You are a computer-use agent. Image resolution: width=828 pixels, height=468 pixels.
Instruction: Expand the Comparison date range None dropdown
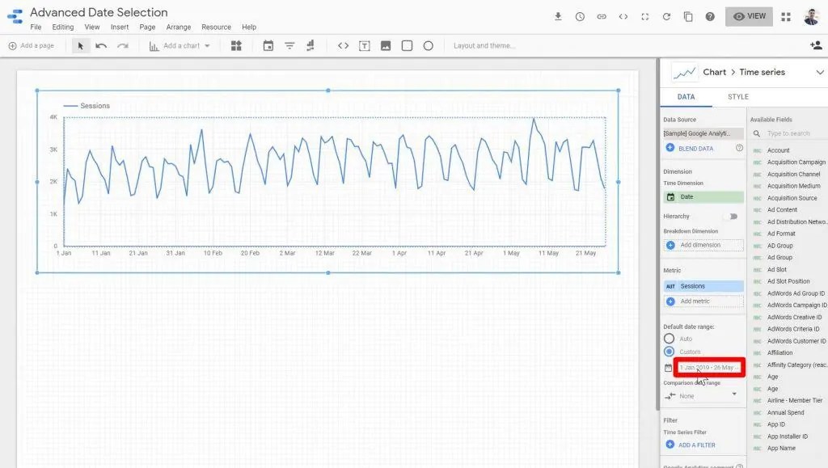pyautogui.click(x=703, y=395)
